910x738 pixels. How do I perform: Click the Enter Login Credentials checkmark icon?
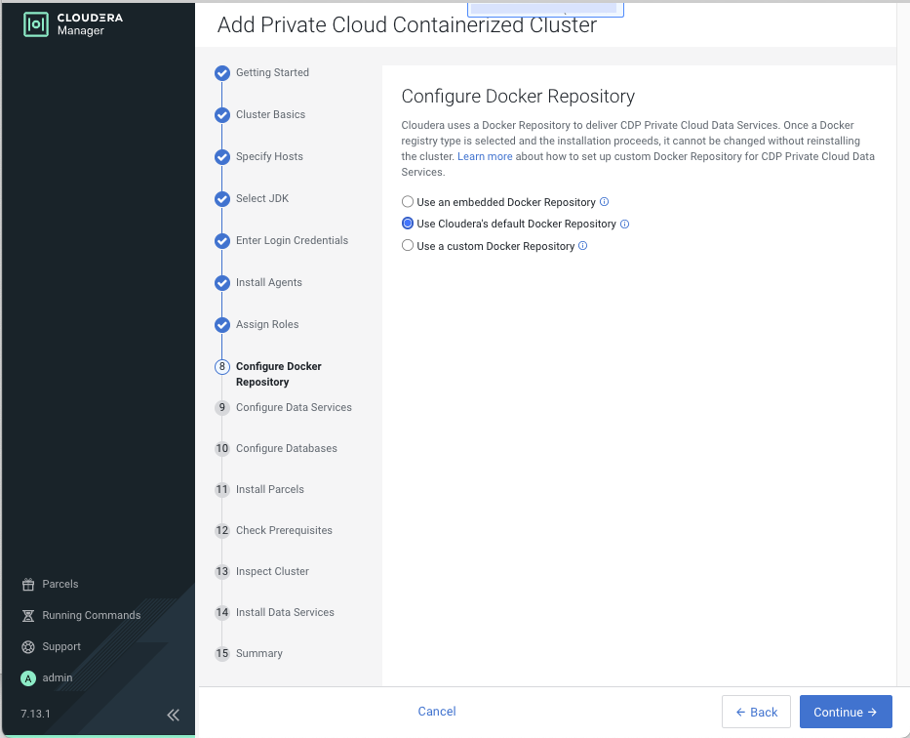click(x=222, y=241)
